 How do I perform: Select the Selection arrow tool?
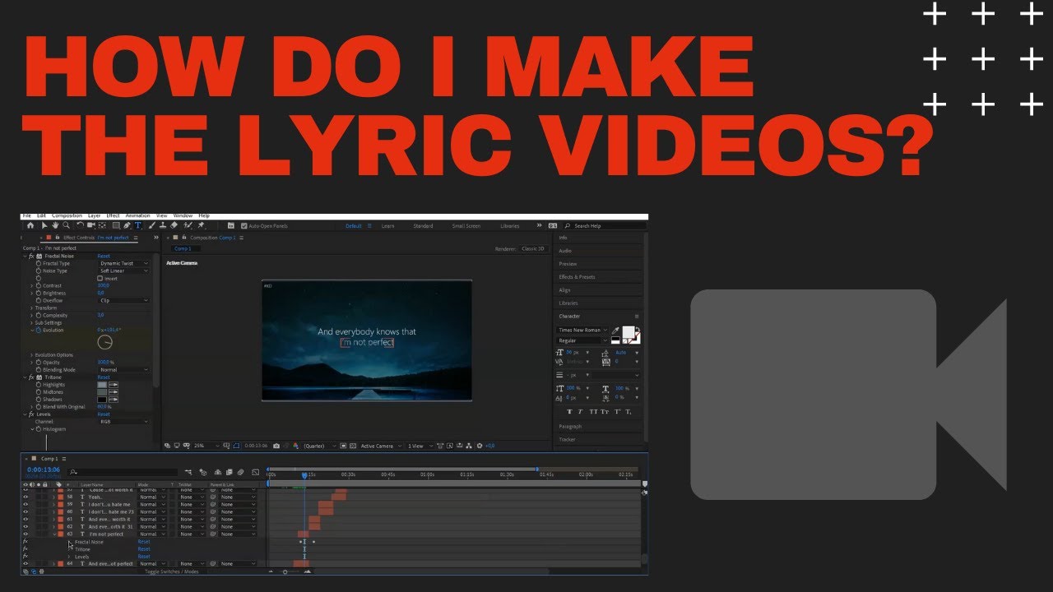click(x=44, y=225)
